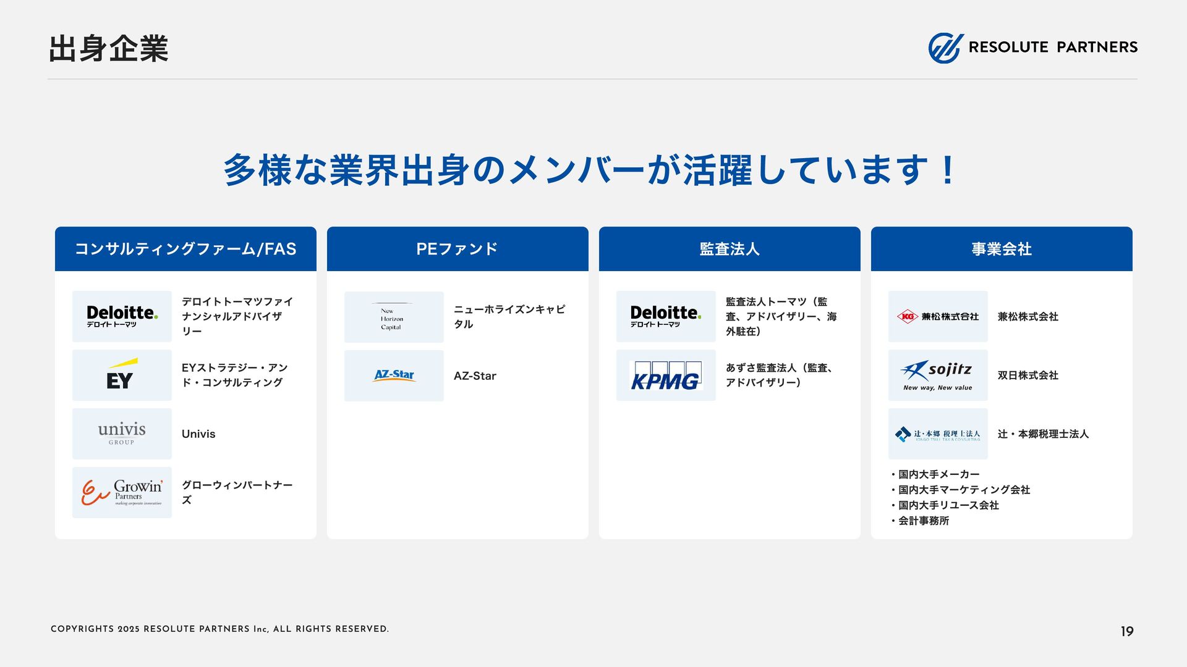
Task: Click the Resolute Partners logo icon
Action: [x=945, y=48]
